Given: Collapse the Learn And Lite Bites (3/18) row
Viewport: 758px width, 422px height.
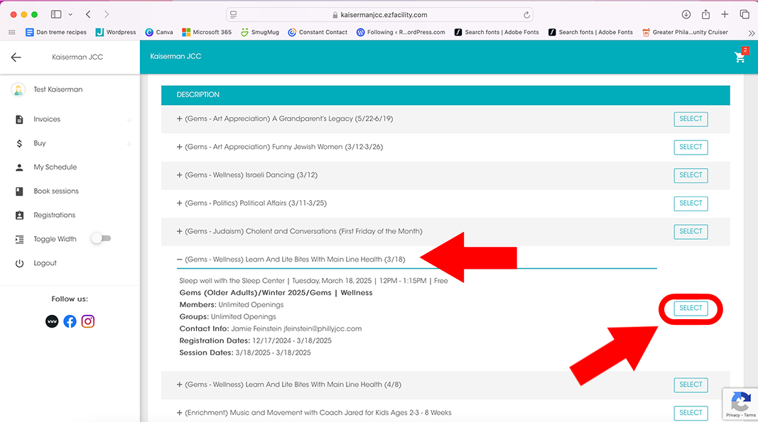Looking at the screenshot, I should point(180,260).
